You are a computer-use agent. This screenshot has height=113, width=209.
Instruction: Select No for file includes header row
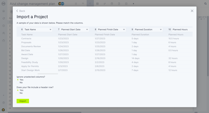(x=18, y=93)
